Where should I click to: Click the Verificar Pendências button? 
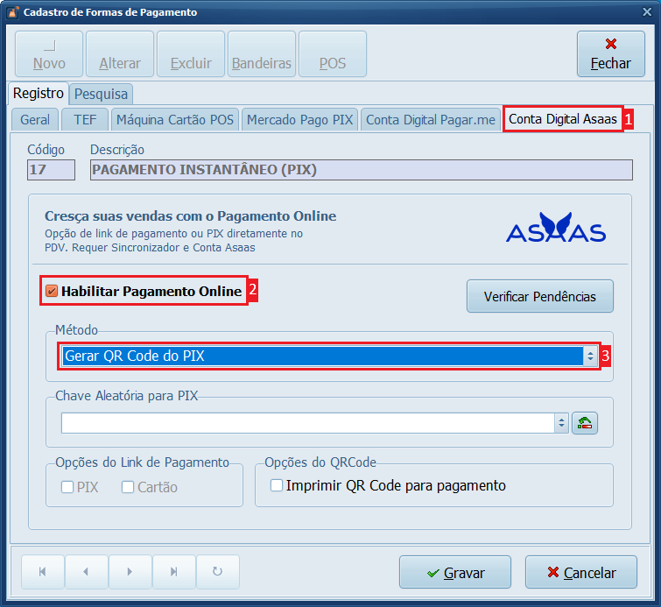539,296
